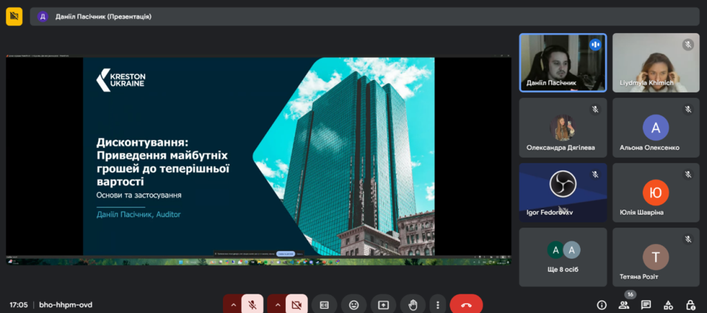This screenshot has height=313, width=707.
Task: Click muted mic icon on Igor Fedorovxv tile
Action: [x=595, y=174]
